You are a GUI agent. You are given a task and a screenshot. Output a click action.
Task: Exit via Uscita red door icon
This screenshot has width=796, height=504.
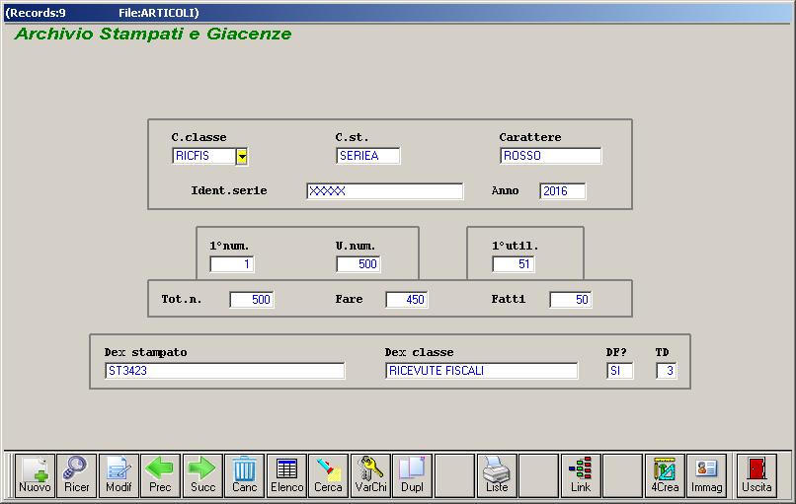click(x=756, y=474)
